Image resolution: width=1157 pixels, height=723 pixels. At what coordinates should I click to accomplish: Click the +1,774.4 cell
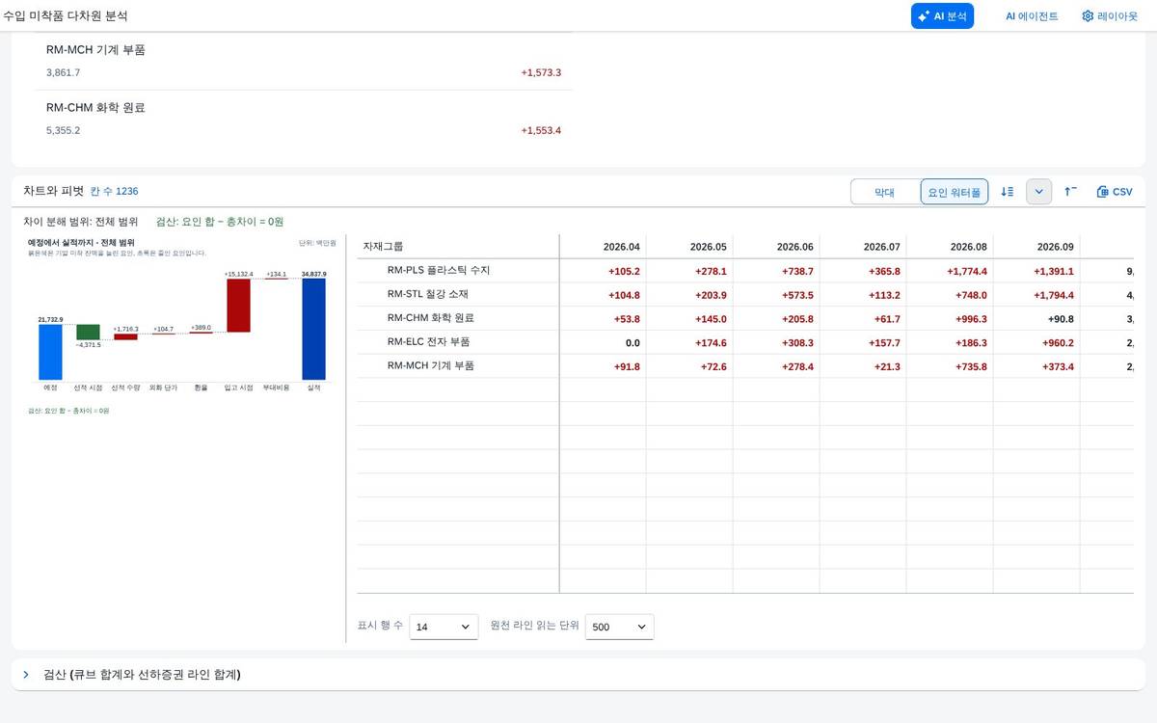point(950,271)
